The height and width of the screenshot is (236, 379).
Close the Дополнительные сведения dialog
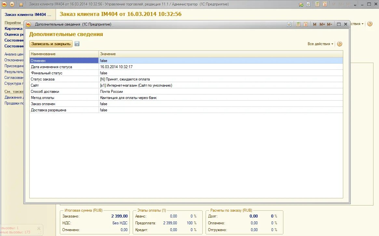click(x=345, y=24)
